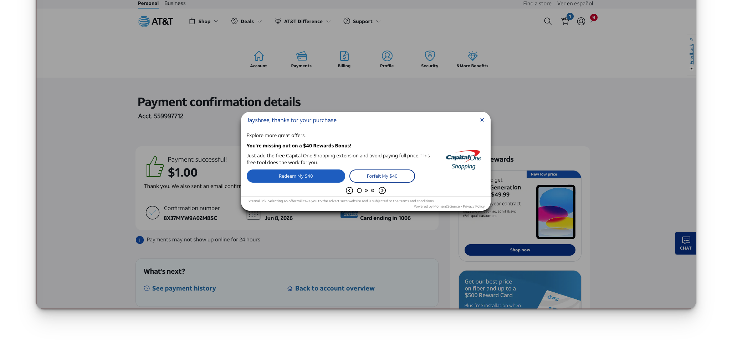This screenshot has width=732, height=345.
Task: Select the first offer carousel dot
Action: tap(359, 190)
